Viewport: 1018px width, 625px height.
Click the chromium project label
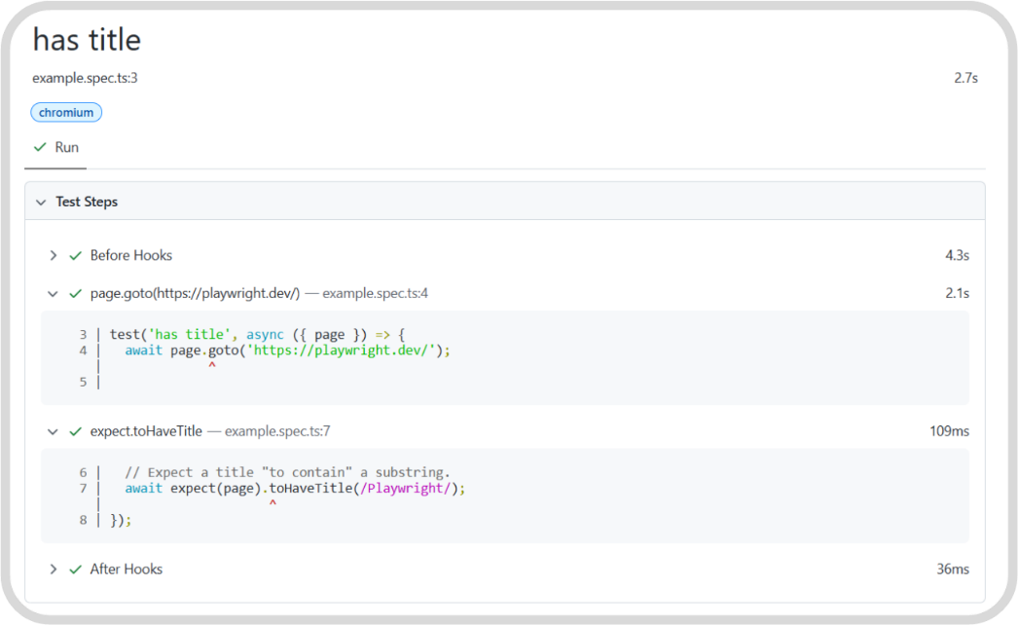(66, 113)
